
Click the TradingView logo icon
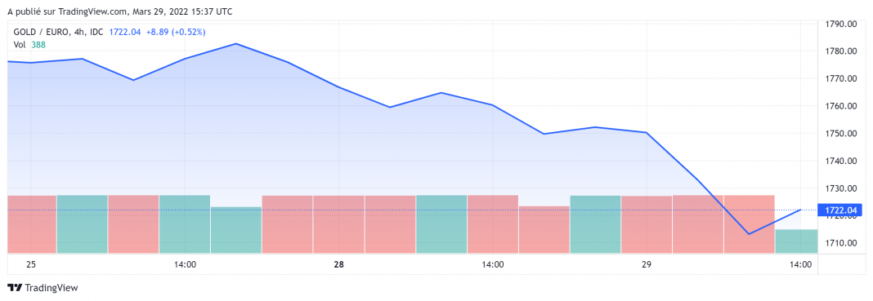(15, 288)
